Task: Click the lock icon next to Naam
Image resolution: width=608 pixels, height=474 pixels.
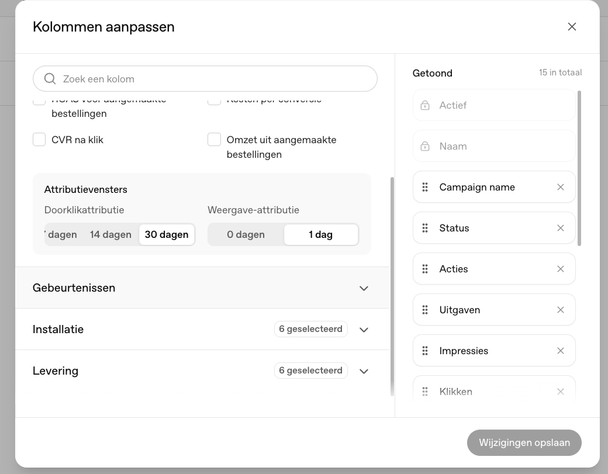Action: click(x=425, y=147)
